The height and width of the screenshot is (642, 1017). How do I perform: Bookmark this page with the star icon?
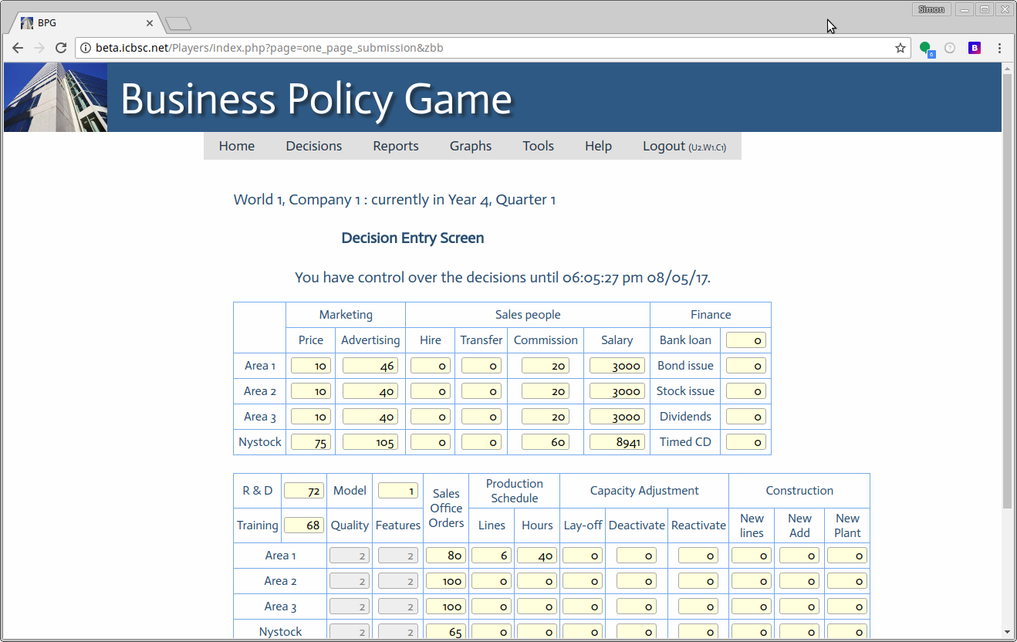coord(900,48)
